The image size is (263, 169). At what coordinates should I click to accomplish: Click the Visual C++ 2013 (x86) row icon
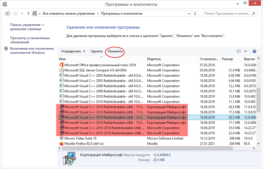pyautogui.click(x=62, y=122)
